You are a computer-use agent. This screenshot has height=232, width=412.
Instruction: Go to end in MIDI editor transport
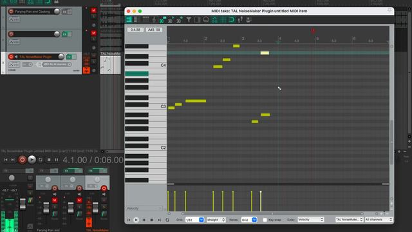160,220
